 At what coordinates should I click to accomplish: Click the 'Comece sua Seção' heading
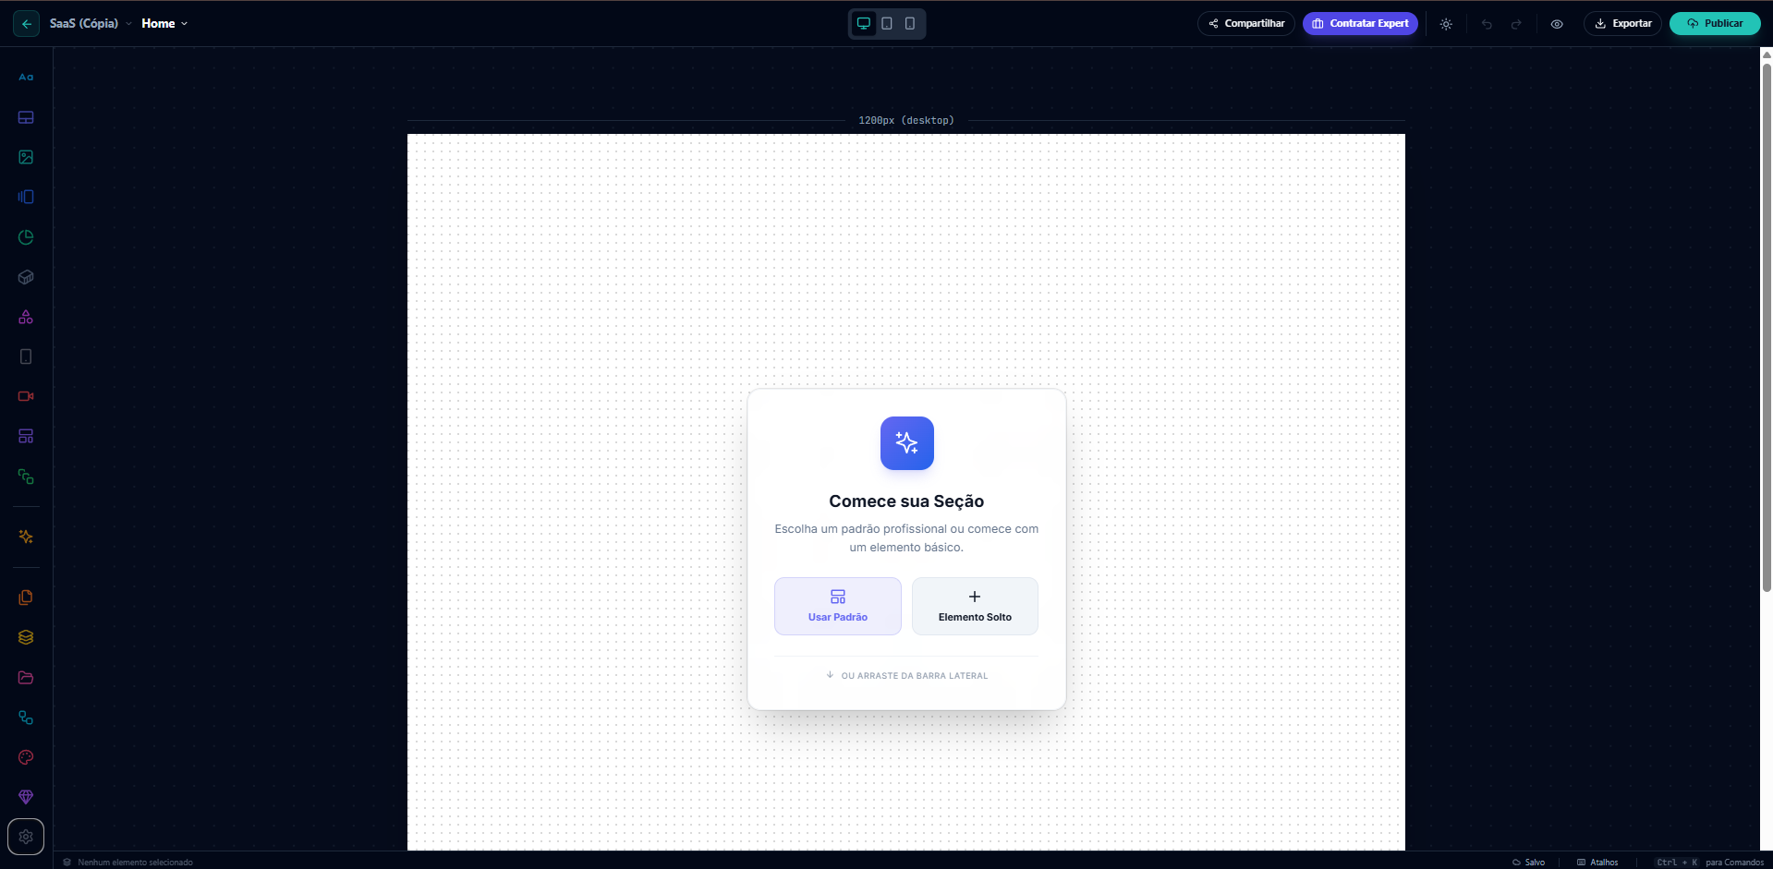[906, 501]
